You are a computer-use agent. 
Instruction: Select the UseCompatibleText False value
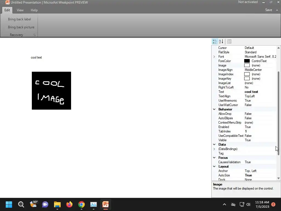click(248, 136)
